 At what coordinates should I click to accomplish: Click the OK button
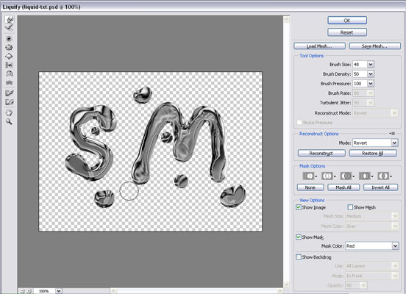347,21
